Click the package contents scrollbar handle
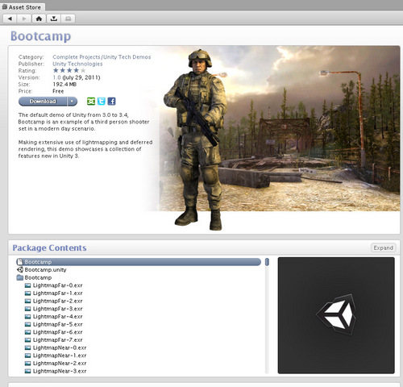 (267, 262)
